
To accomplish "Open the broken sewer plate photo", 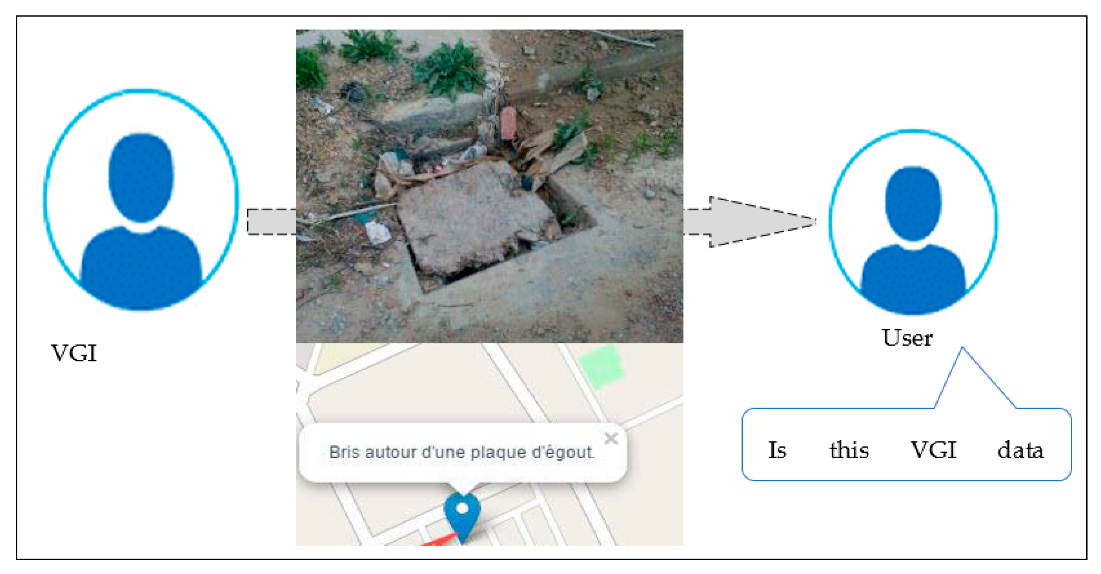I will (489, 186).
